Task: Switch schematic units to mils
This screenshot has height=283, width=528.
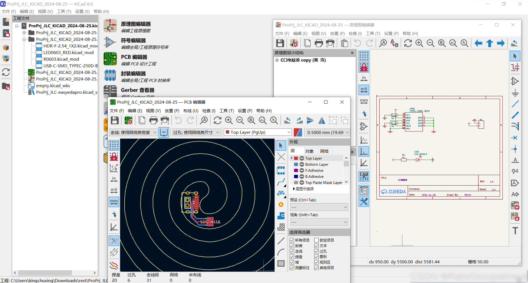Action: click(x=364, y=90)
